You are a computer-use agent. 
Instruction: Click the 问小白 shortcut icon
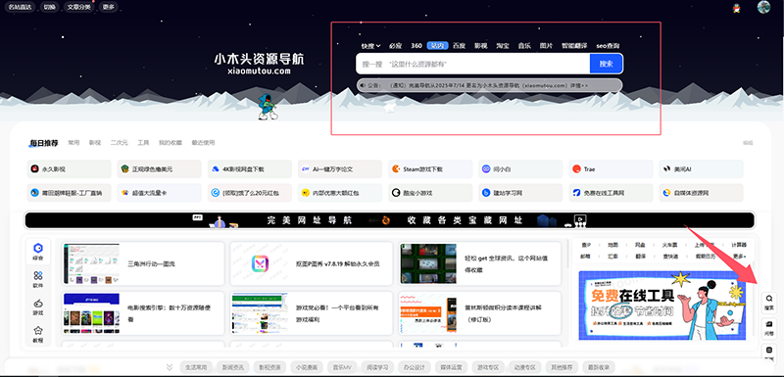[486, 169]
